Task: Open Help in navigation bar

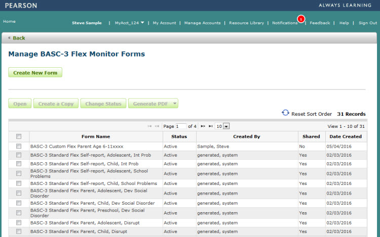Action: [344, 23]
